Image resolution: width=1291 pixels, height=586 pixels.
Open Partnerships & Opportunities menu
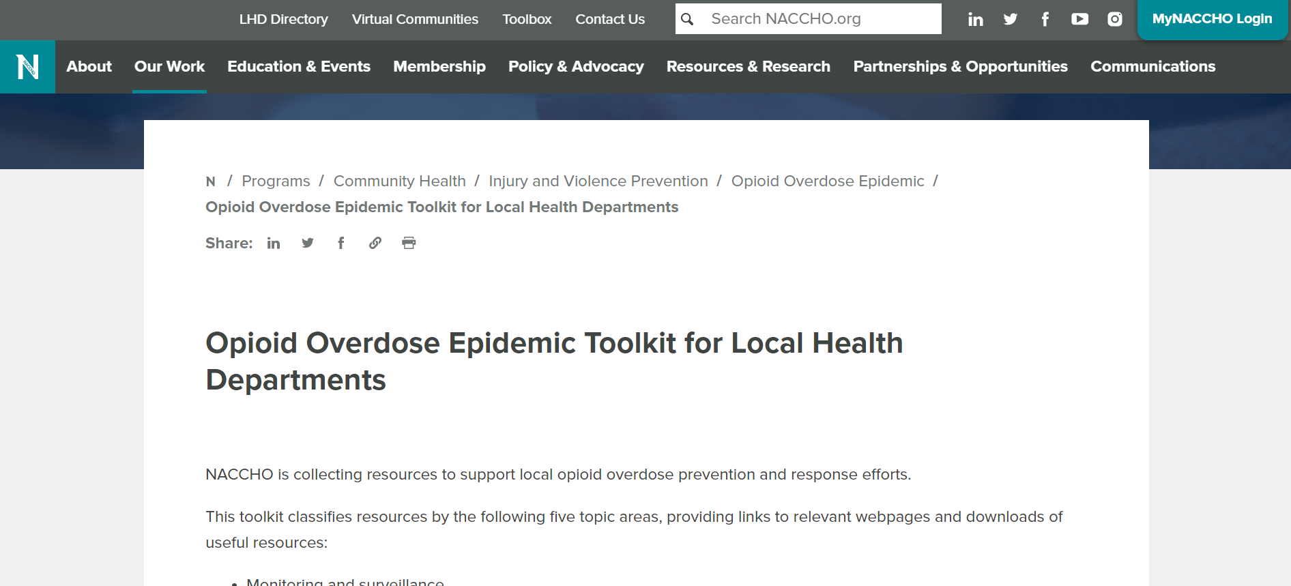tap(960, 67)
